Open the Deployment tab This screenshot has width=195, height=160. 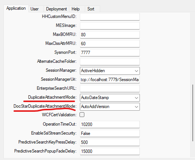[x=56, y=9]
